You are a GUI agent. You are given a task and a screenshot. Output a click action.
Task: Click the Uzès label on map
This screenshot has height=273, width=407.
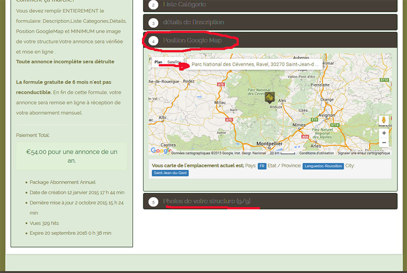pyautogui.click(x=303, y=110)
